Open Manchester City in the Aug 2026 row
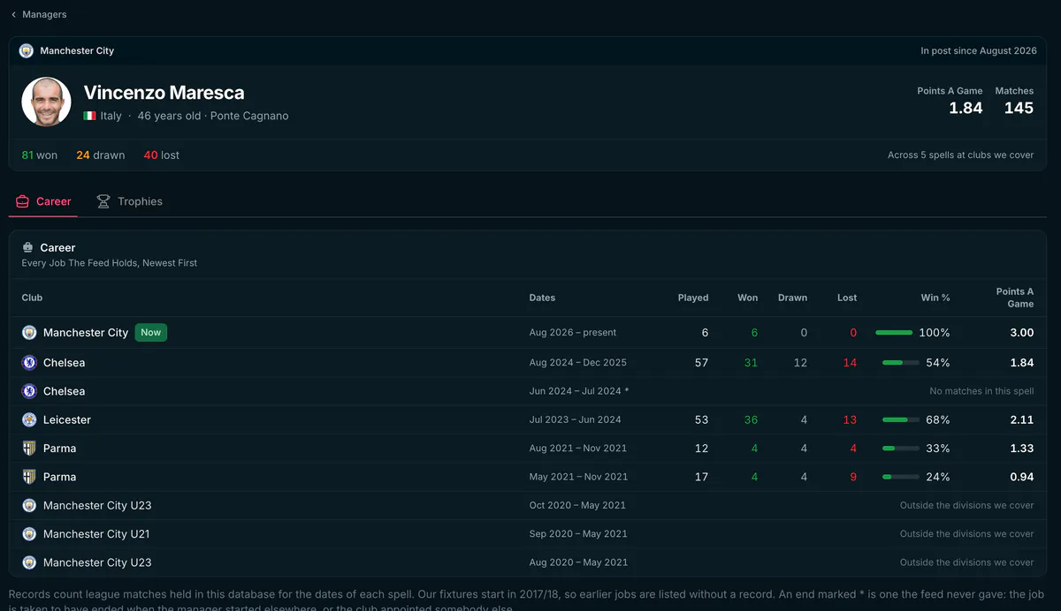 (x=86, y=333)
